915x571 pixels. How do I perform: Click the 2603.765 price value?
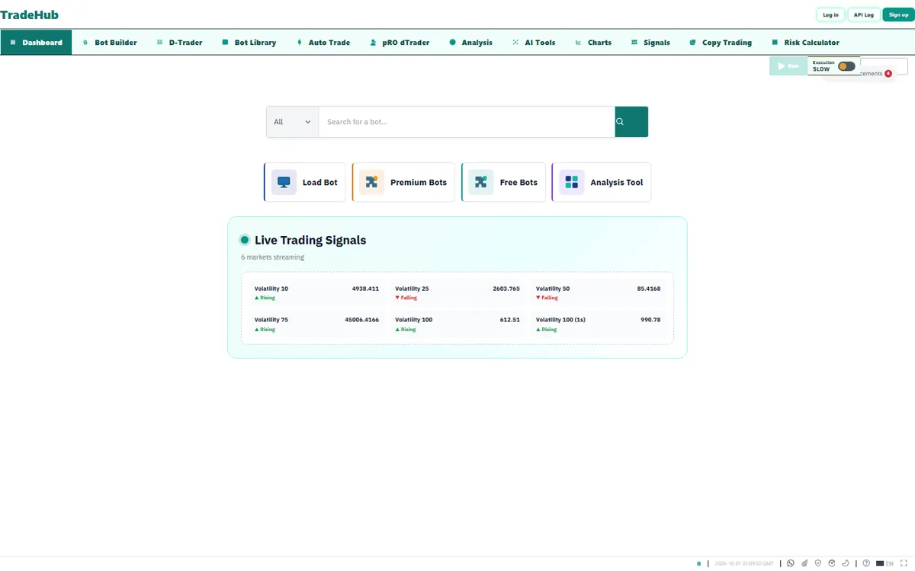click(506, 289)
